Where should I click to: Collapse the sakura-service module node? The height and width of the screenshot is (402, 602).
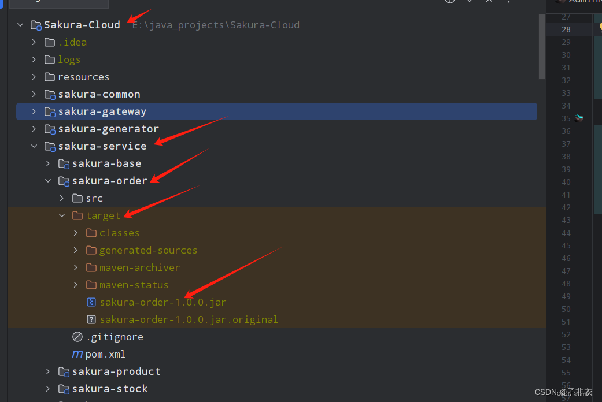[x=34, y=146]
